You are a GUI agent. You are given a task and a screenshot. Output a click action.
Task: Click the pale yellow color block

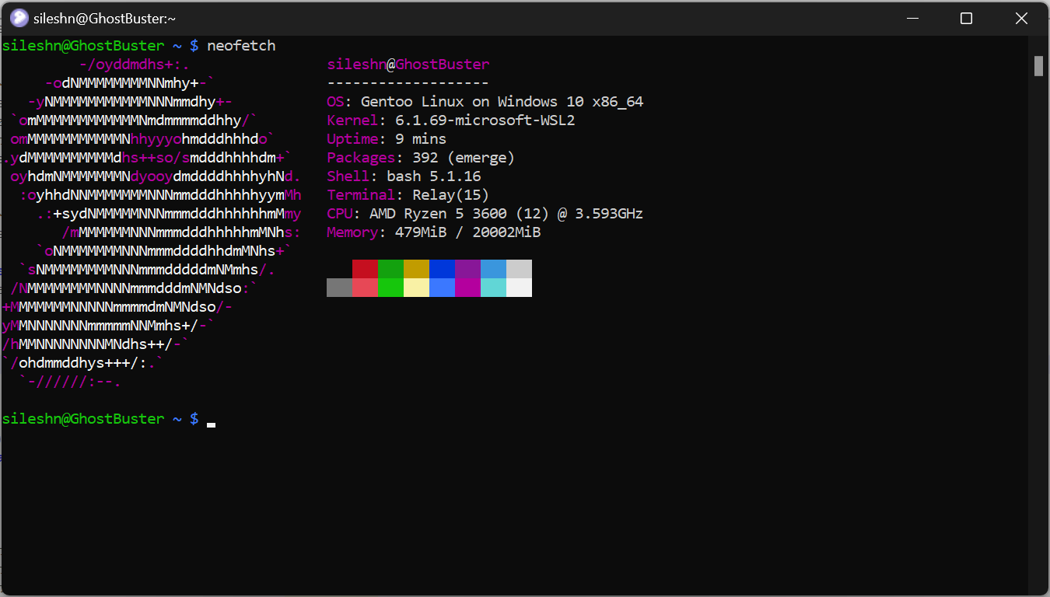[x=416, y=288]
